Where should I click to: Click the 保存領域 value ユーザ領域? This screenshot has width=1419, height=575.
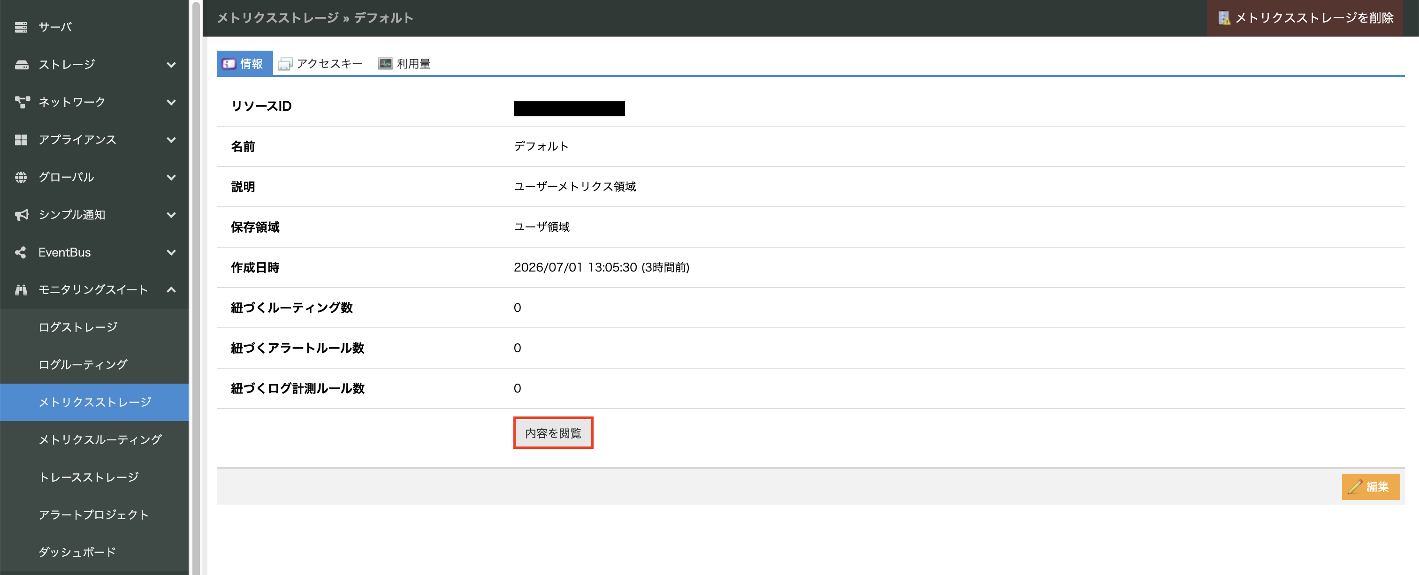tap(542, 227)
